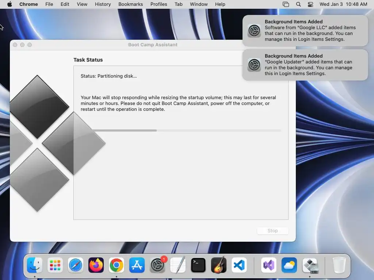
Task: Click the "Your Mac will stop responding" message
Action: (x=178, y=103)
